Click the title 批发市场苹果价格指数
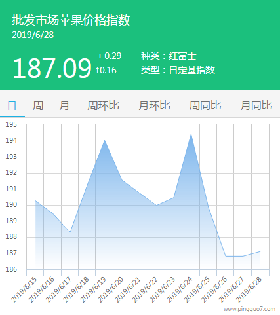 [x=71, y=20]
